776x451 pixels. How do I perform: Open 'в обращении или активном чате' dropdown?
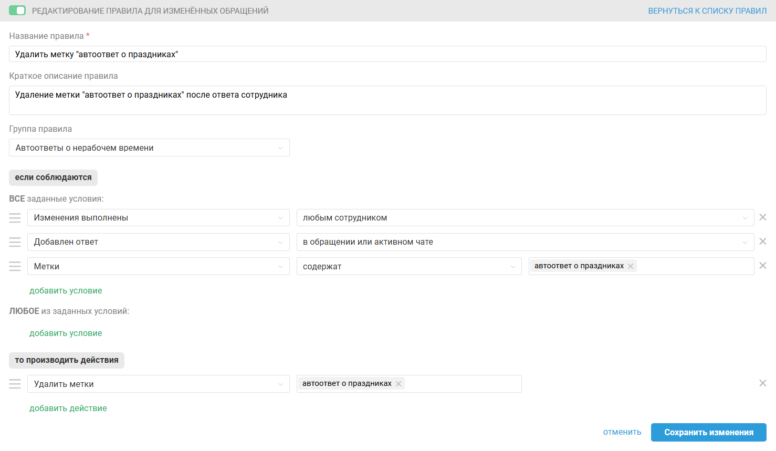tap(525, 242)
